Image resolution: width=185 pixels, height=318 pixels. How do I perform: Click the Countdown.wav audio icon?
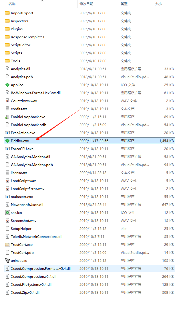pos(7,101)
